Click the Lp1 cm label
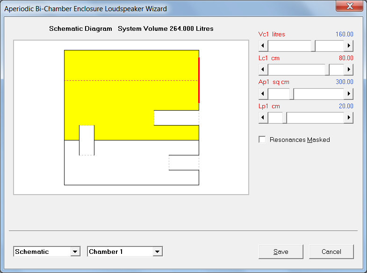The image size is (367, 273). point(269,106)
